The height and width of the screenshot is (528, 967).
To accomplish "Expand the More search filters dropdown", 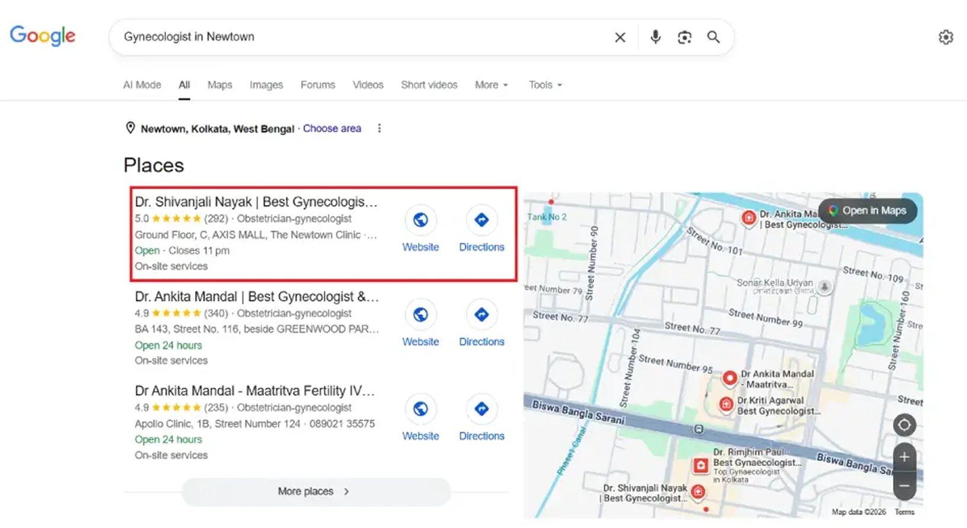I will pos(492,85).
